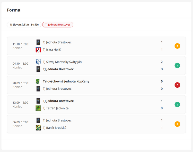193x152 pixels.
Task: Select the TJ Jednota Brestovec tab
Action: [x=58, y=25]
